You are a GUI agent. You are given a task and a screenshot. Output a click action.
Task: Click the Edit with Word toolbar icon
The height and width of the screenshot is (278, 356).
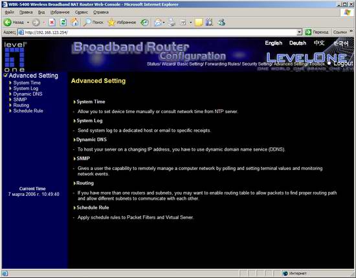tap(183, 22)
